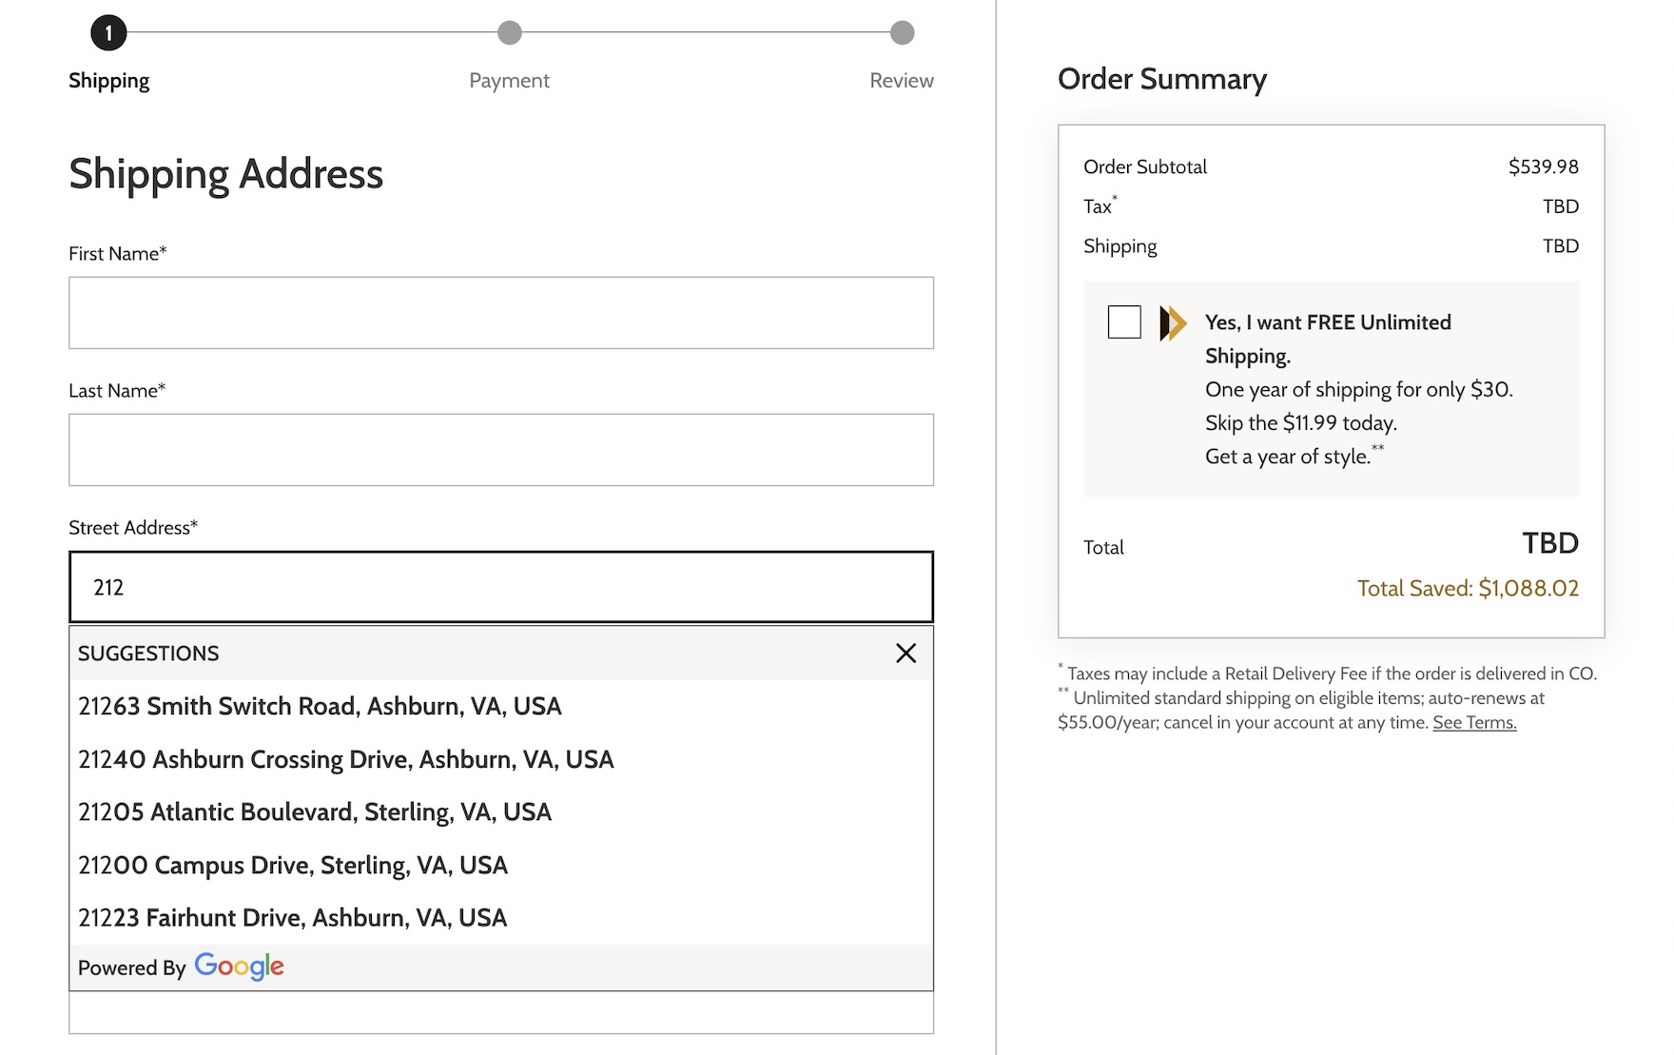
Task: Go to the Payment step label
Action: point(509,81)
